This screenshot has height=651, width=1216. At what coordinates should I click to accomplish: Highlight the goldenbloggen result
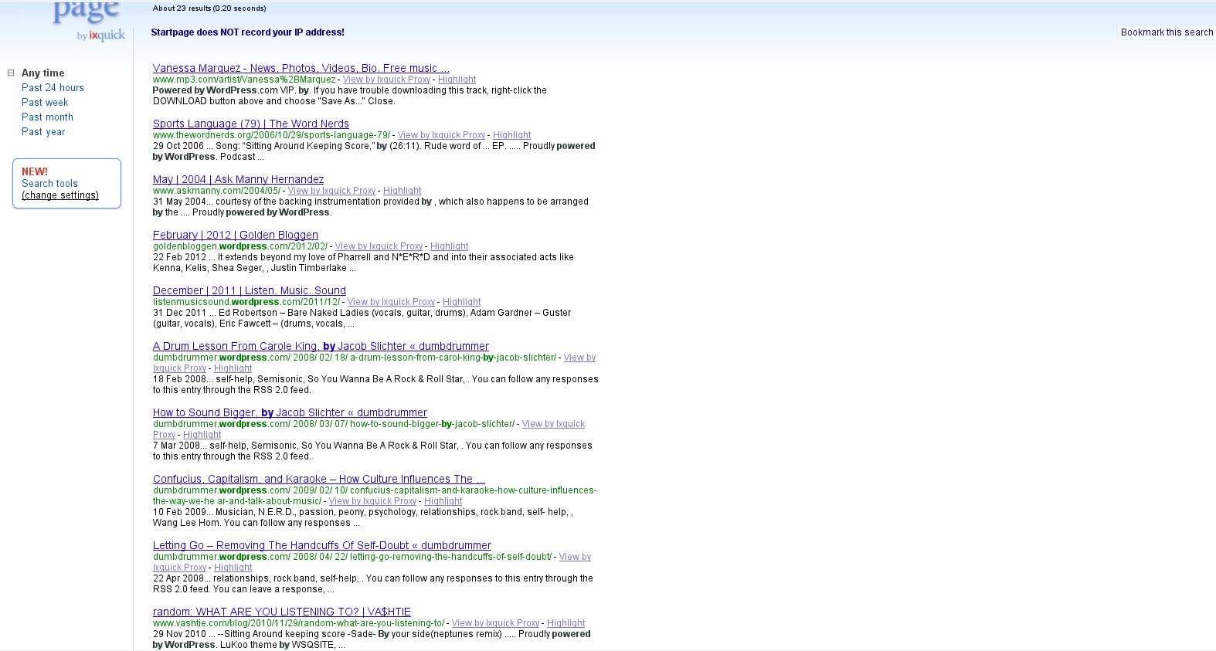[450, 246]
